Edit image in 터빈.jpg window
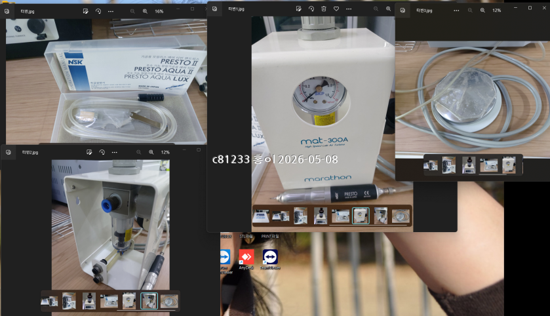 86,11
